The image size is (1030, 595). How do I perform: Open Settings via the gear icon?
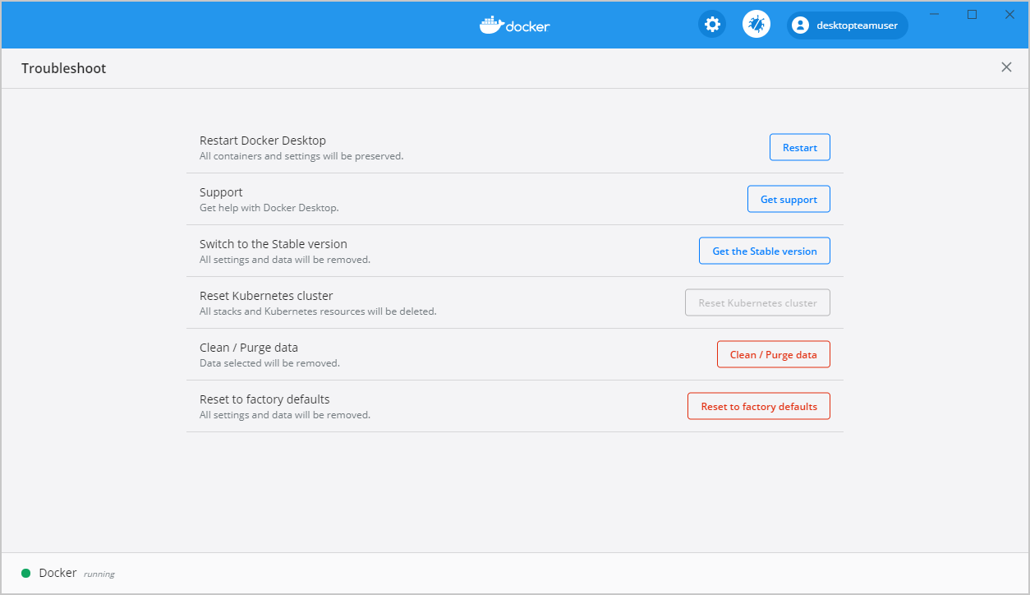[712, 24]
